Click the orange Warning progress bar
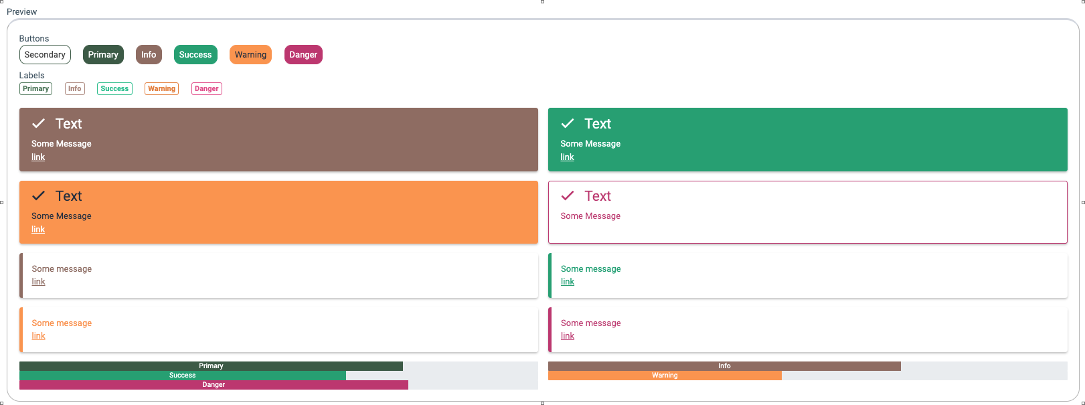 (665, 376)
